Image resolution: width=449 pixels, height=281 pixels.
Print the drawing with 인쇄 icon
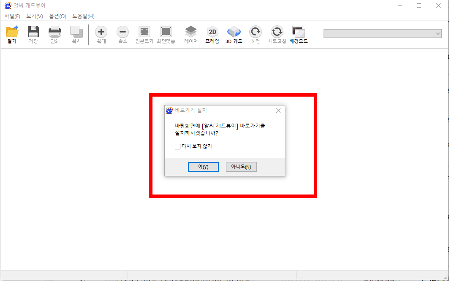pyautogui.click(x=54, y=34)
